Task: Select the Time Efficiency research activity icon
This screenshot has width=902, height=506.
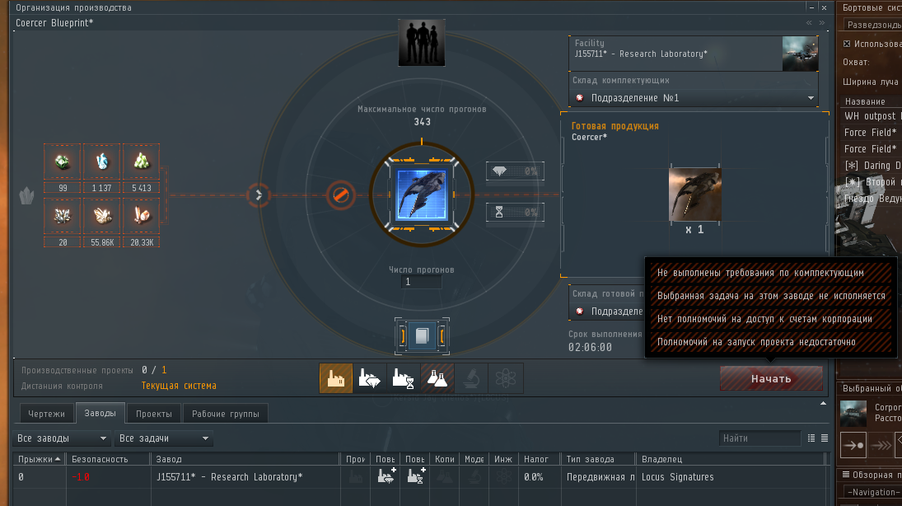Action: (x=404, y=378)
